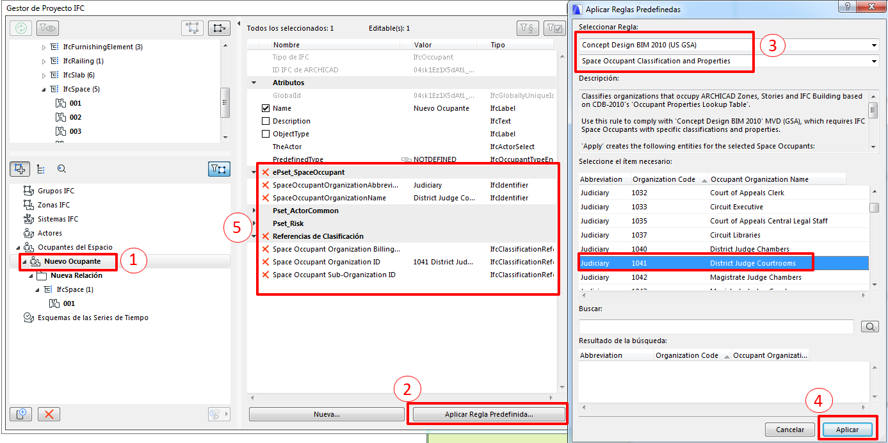The height and width of the screenshot is (443, 888).
Task: Toggle the blue filter-by-selection icon
Action: tap(219, 169)
